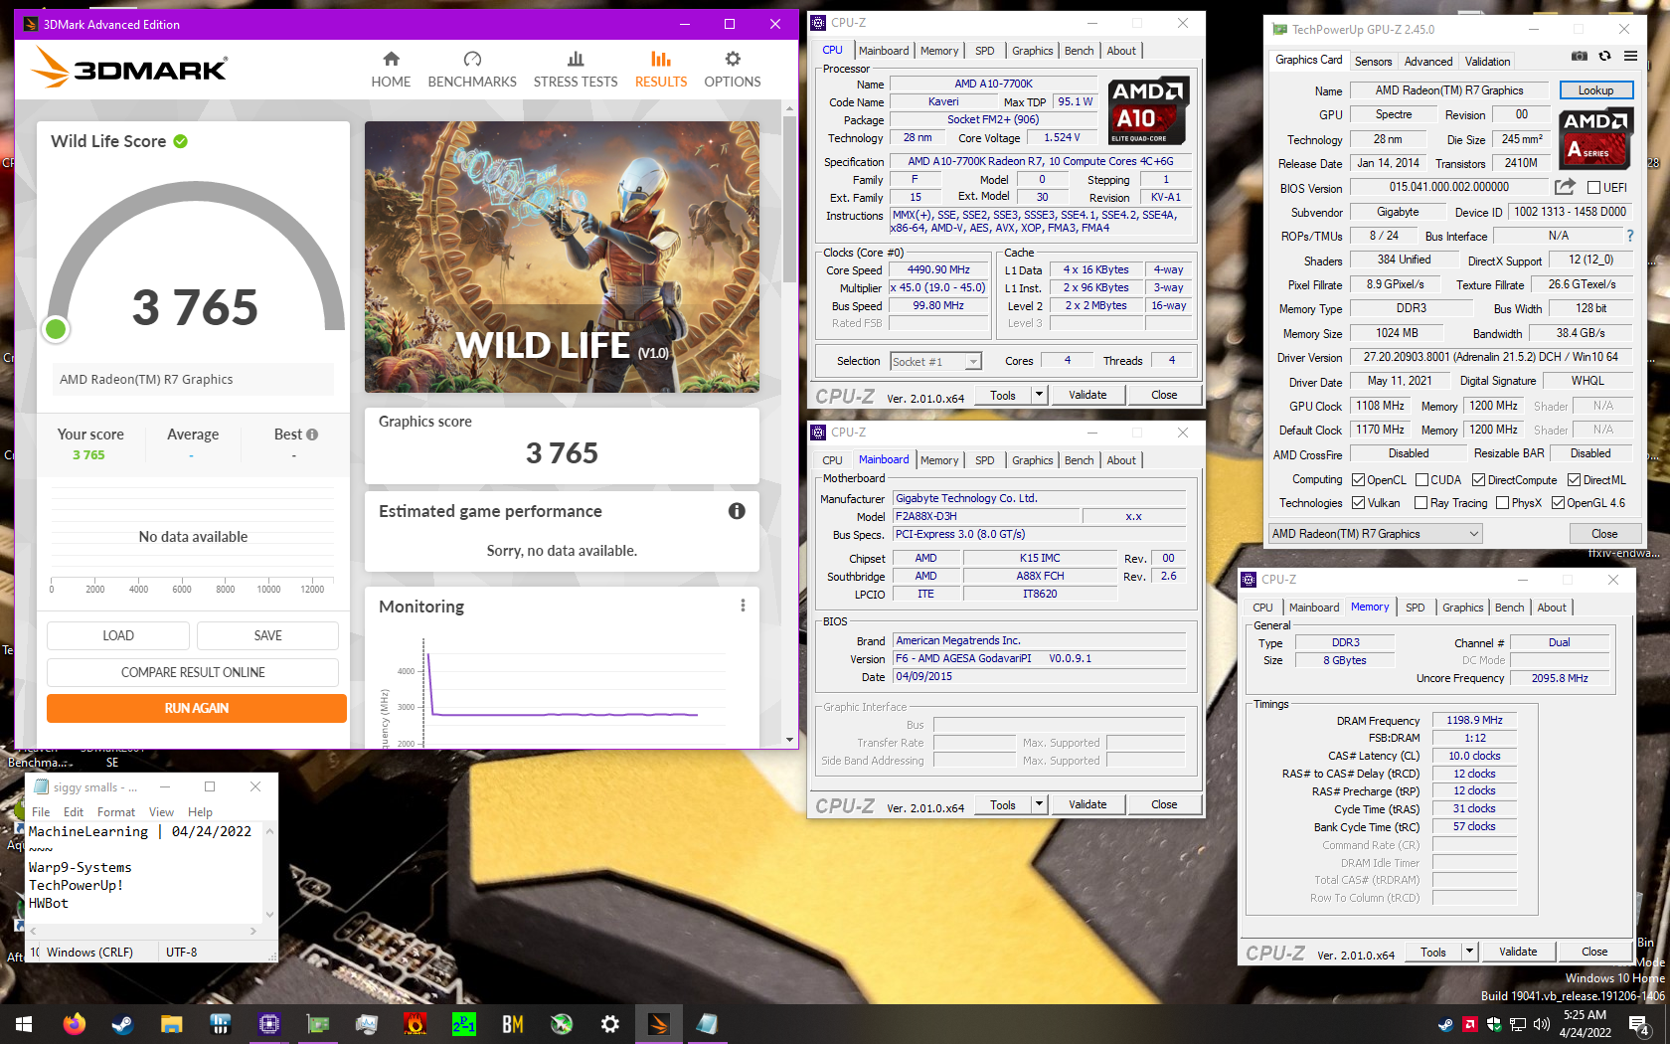The image size is (1670, 1044).
Task: Open Bench tab in CPU-Z Mainboard window
Action: [x=1079, y=460]
